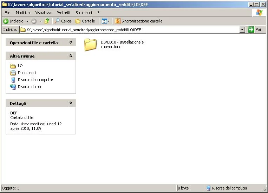Select the DIRED10 - Installazione e conversione folder
268x193 pixels.
tap(114, 45)
